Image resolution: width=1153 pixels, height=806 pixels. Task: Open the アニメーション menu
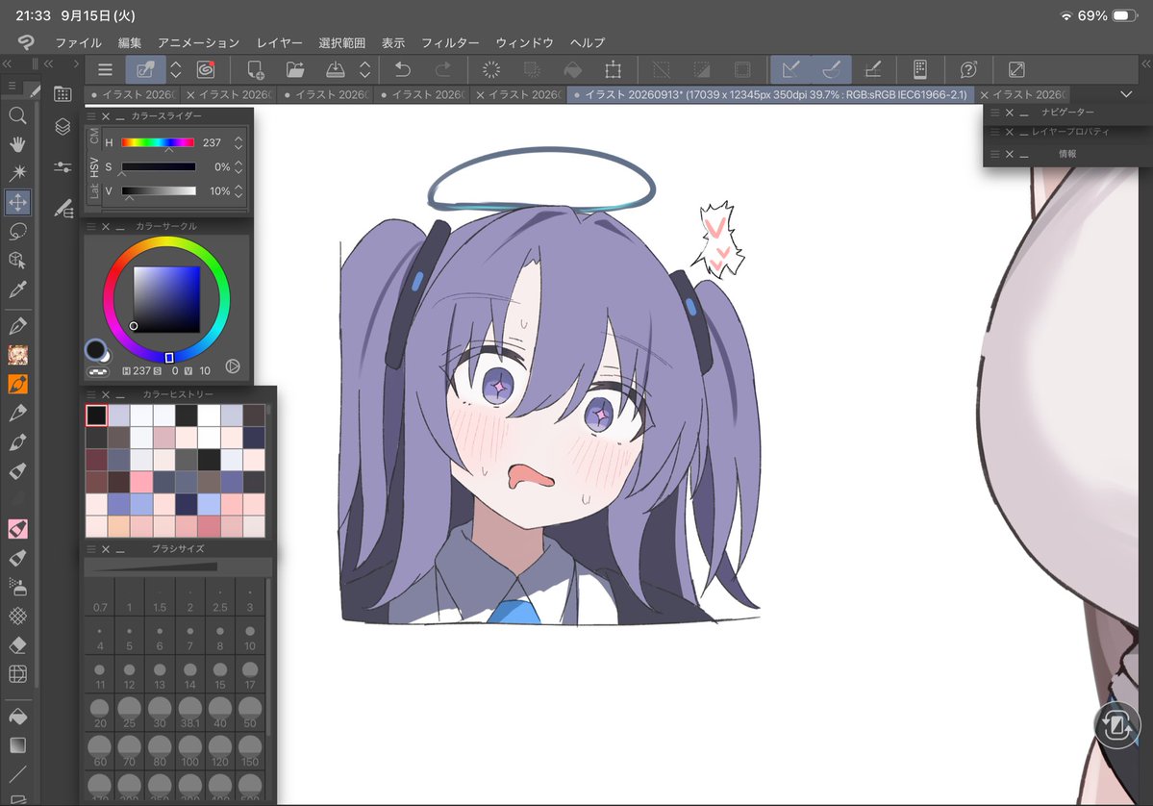click(198, 42)
